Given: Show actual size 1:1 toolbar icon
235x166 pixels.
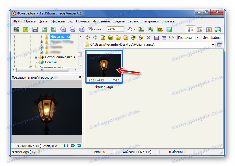Looking at the screenshot, I should pyautogui.click(x=81, y=29).
